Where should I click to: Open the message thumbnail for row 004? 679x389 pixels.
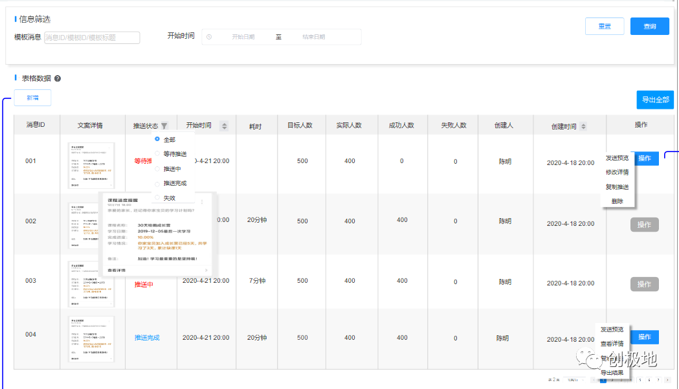pos(91,339)
